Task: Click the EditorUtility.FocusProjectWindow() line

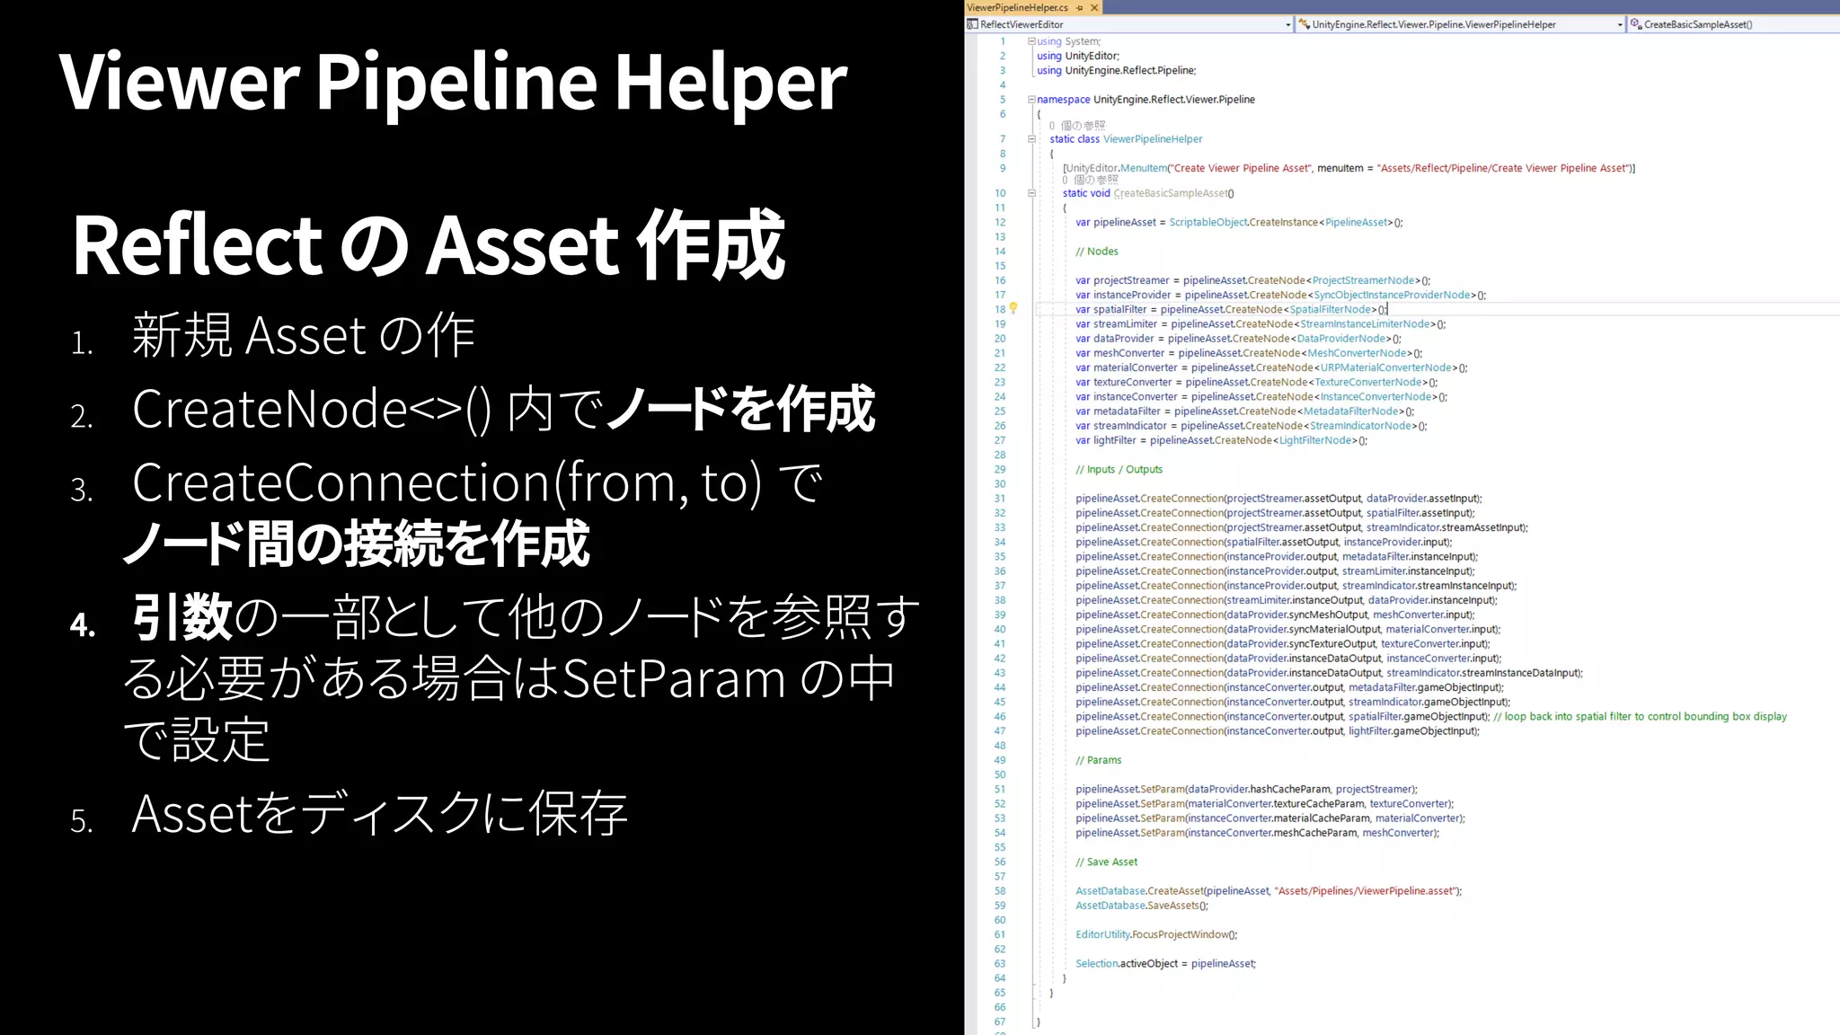Action: coord(1156,934)
